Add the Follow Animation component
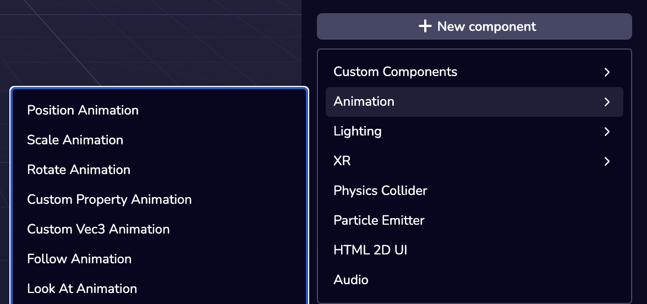The height and width of the screenshot is (304, 647). [79, 259]
